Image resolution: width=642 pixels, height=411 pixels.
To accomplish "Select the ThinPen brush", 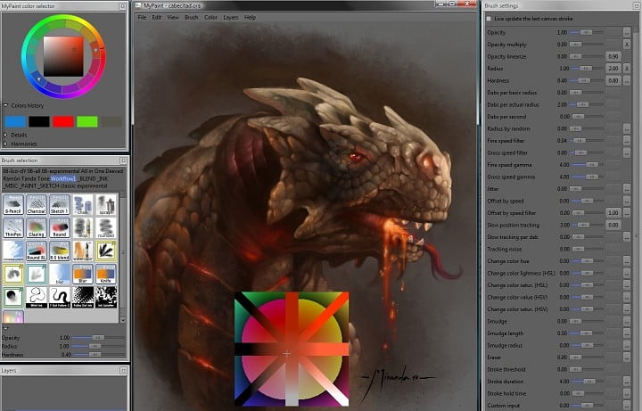I will [13, 228].
